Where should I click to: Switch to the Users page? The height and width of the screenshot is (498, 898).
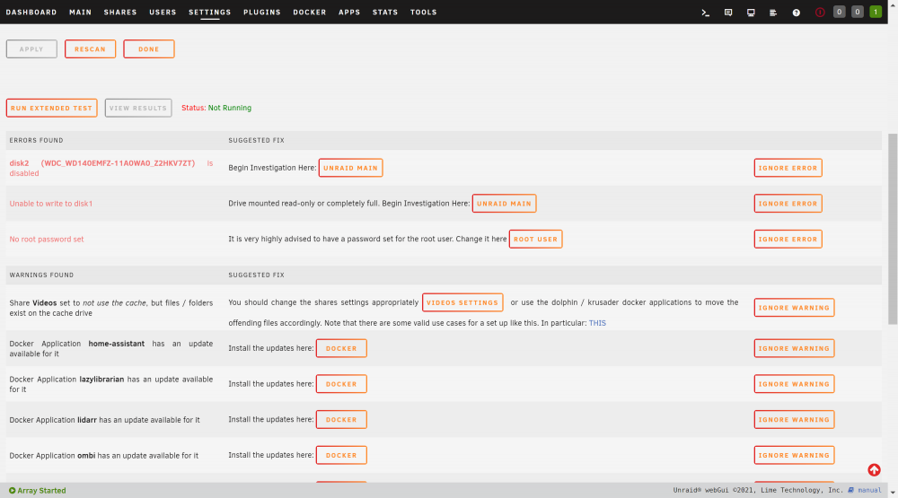(x=163, y=12)
